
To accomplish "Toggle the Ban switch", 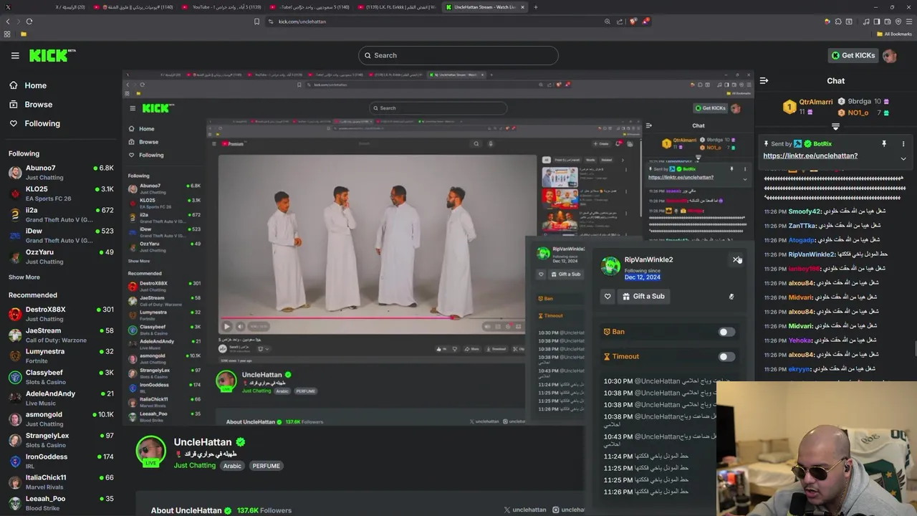I will pos(726,332).
